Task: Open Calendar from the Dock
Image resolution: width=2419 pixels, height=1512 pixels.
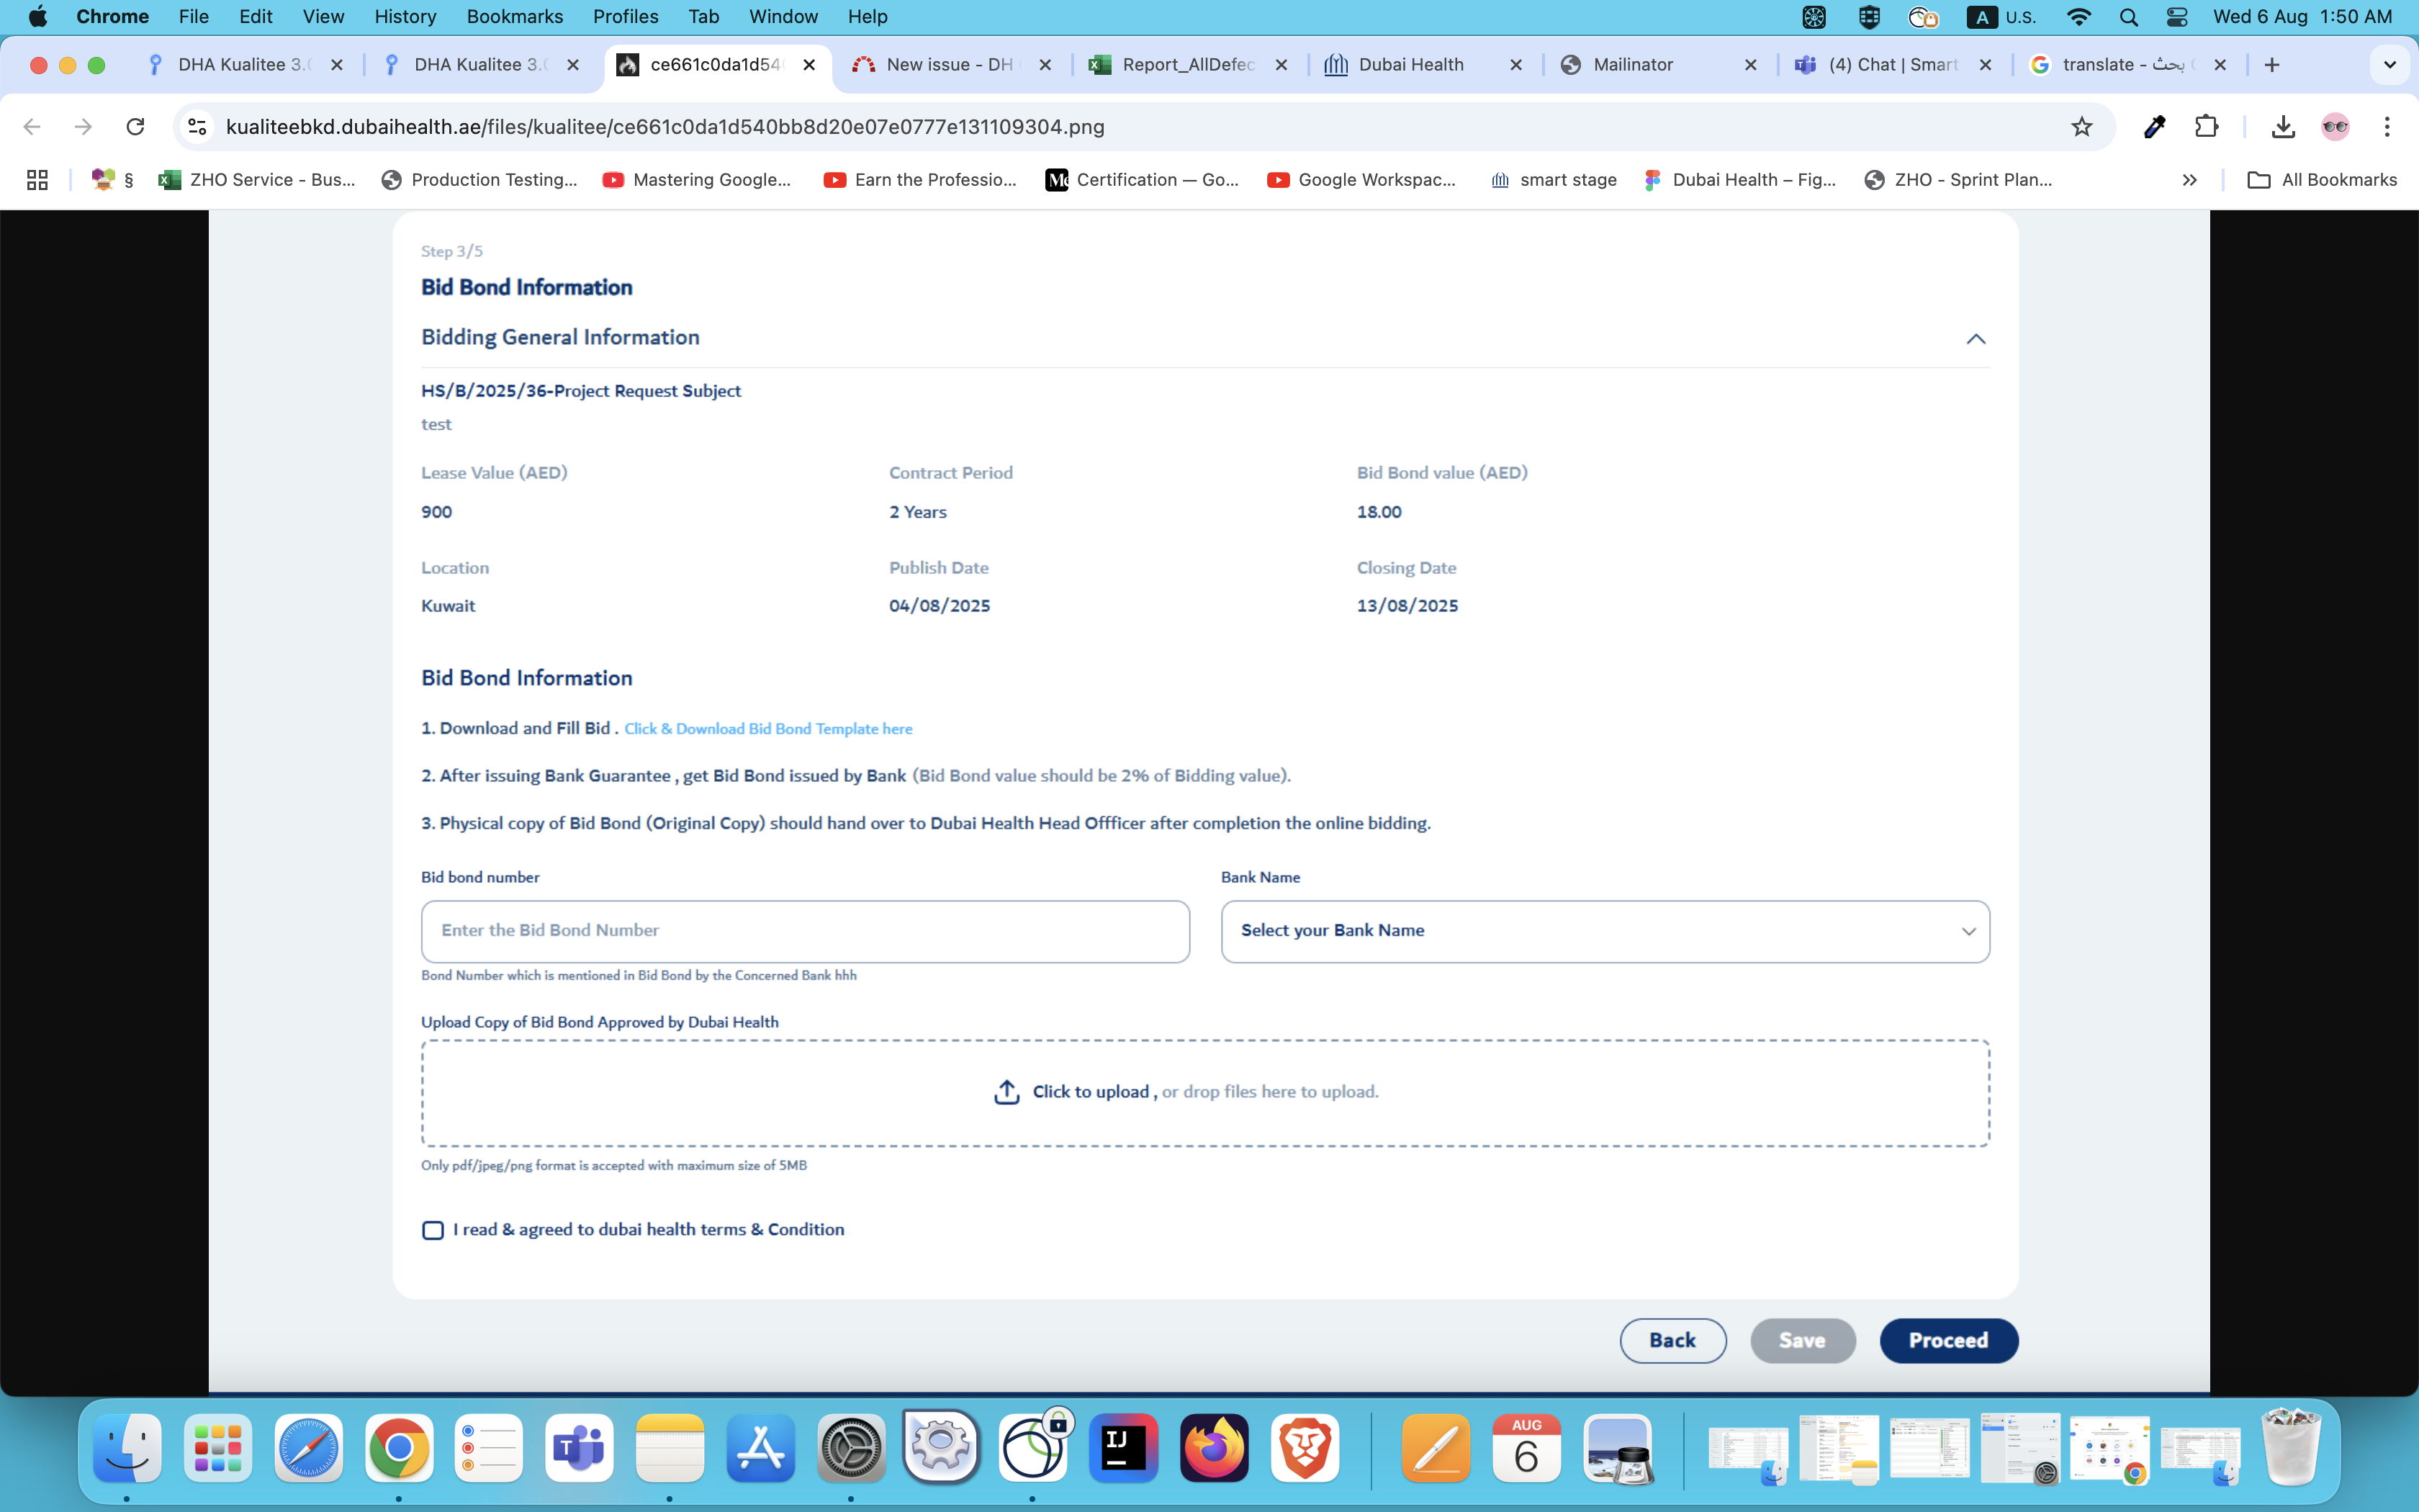Action: point(1526,1448)
